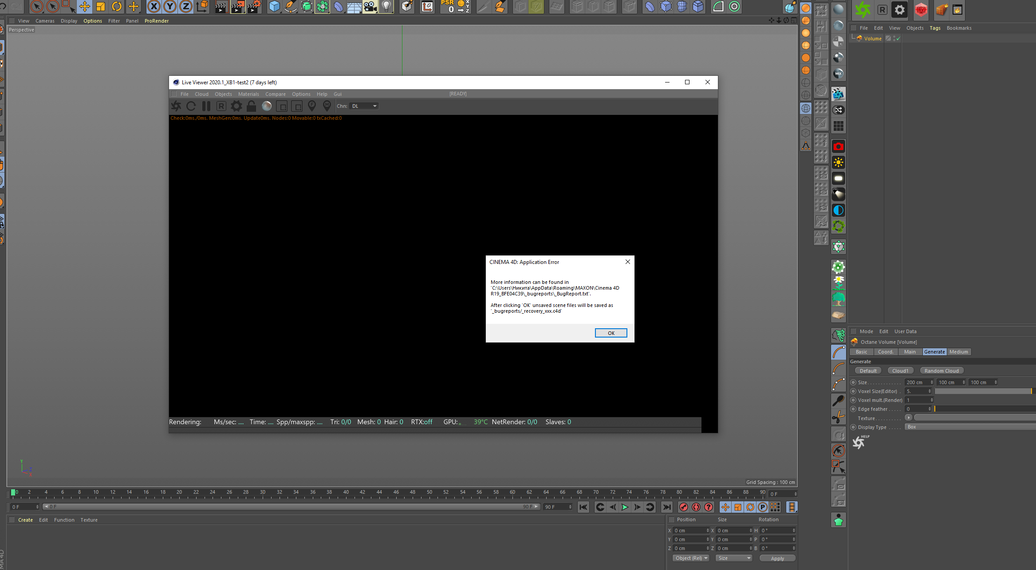Toggle the Size parameter animation circle
Viewport: 1036px width, 570px height.
pos(853,382)
